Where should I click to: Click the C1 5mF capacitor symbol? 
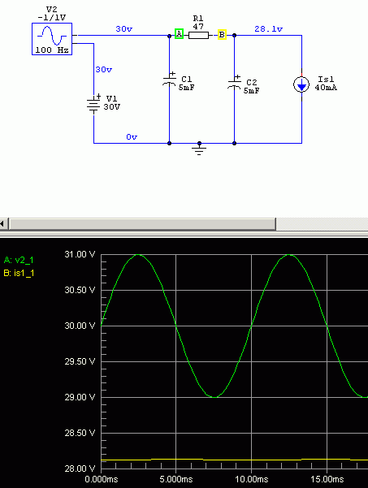tap(169, 80)
